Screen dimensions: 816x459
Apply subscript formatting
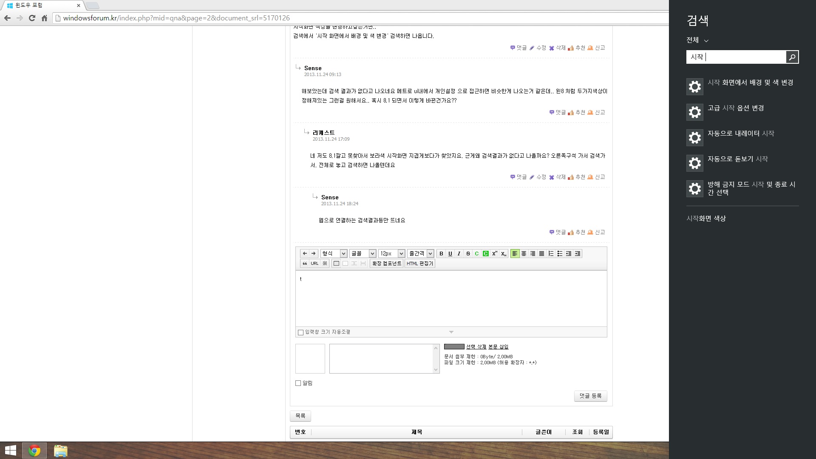pos(504,254)
